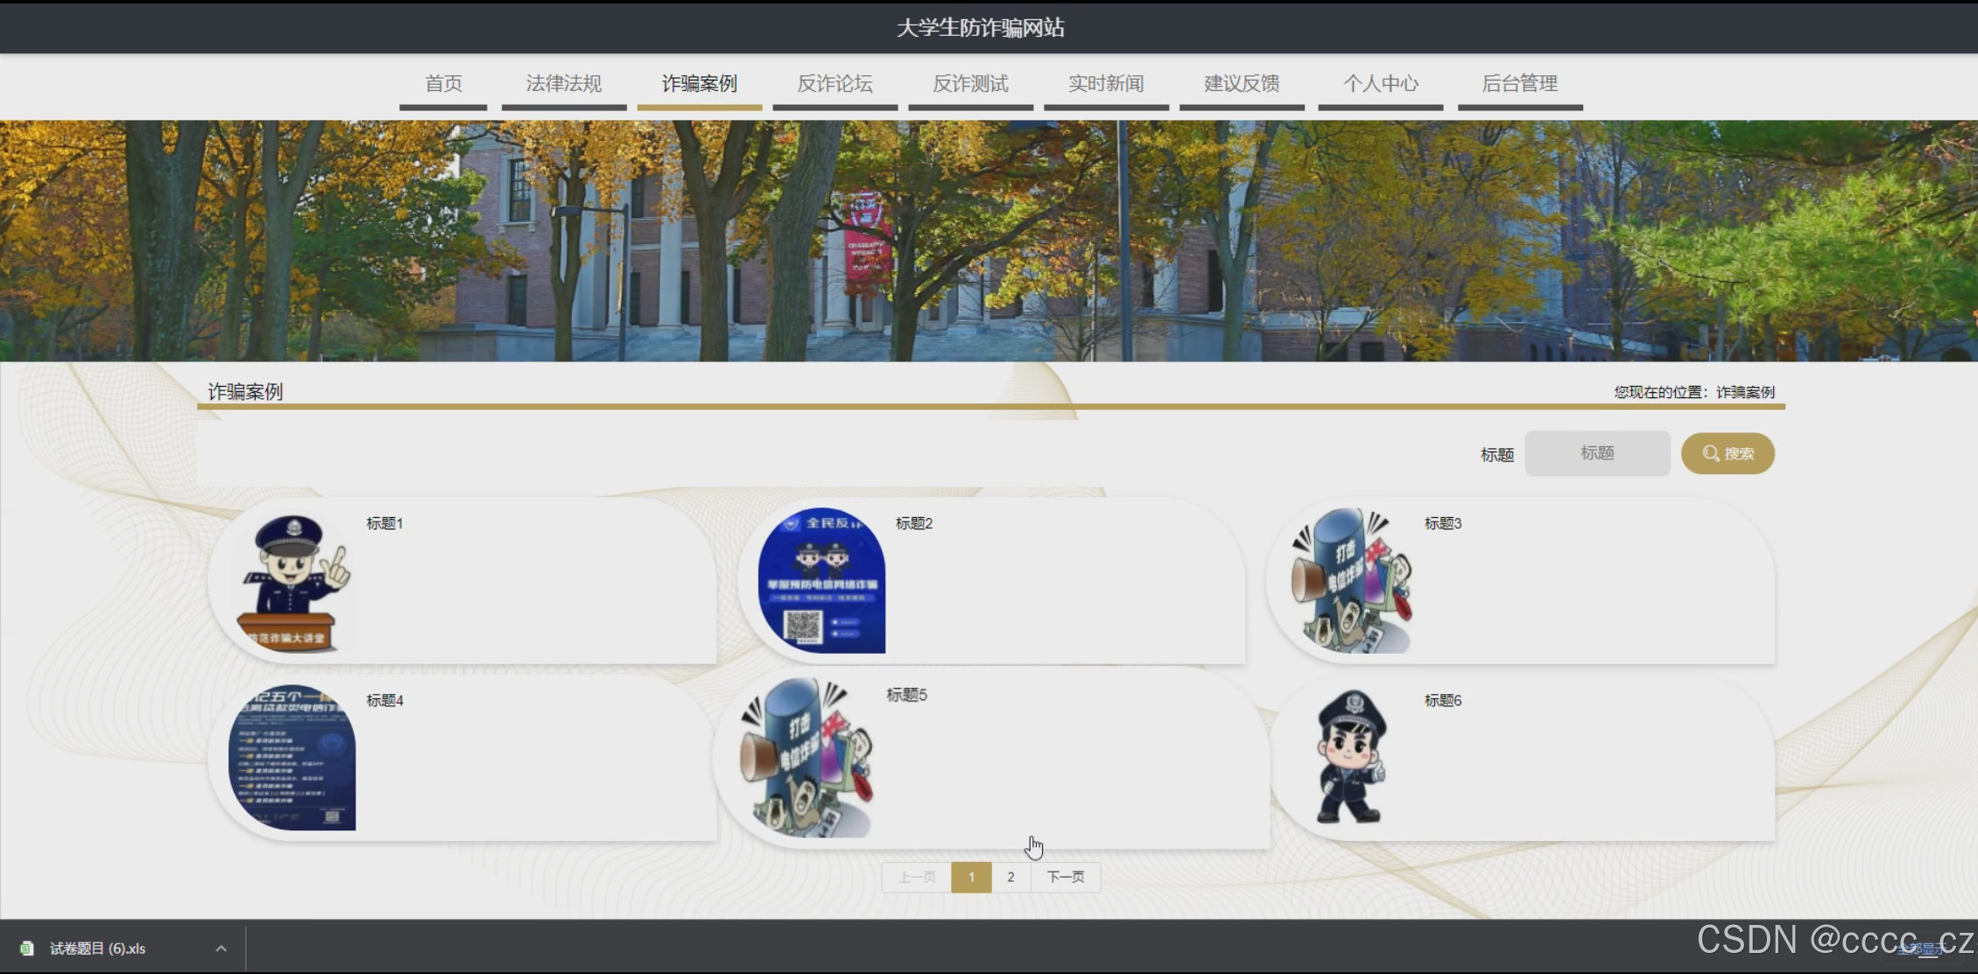
Task: Open the 法律法规 navigation tab
Action: 563,84
